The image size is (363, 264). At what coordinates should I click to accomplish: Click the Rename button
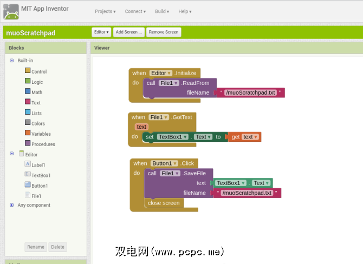[x=36, y=247]
